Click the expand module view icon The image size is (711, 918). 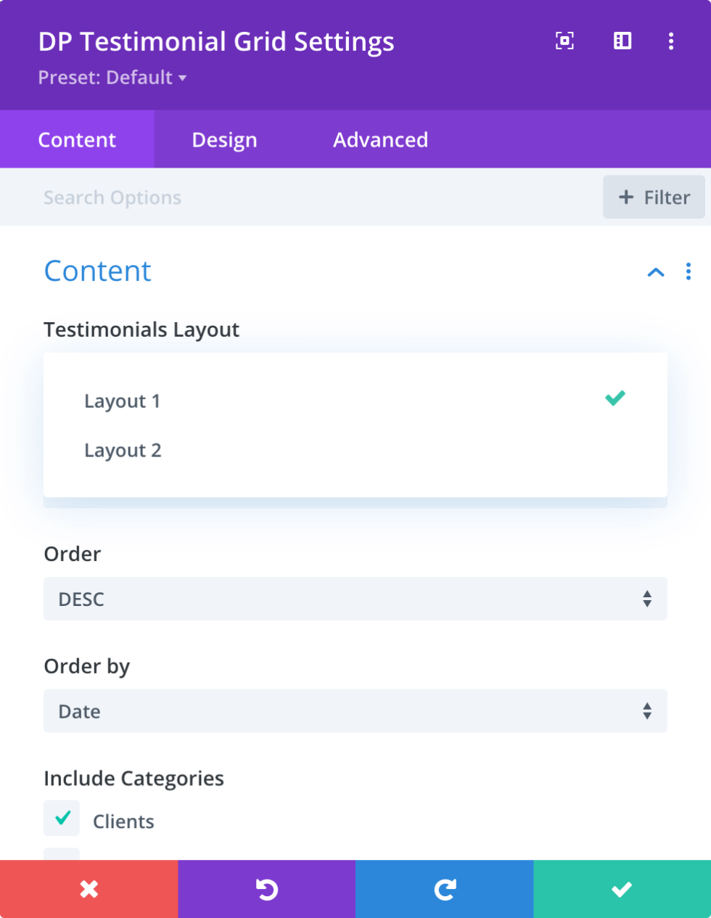pos(564,41)
